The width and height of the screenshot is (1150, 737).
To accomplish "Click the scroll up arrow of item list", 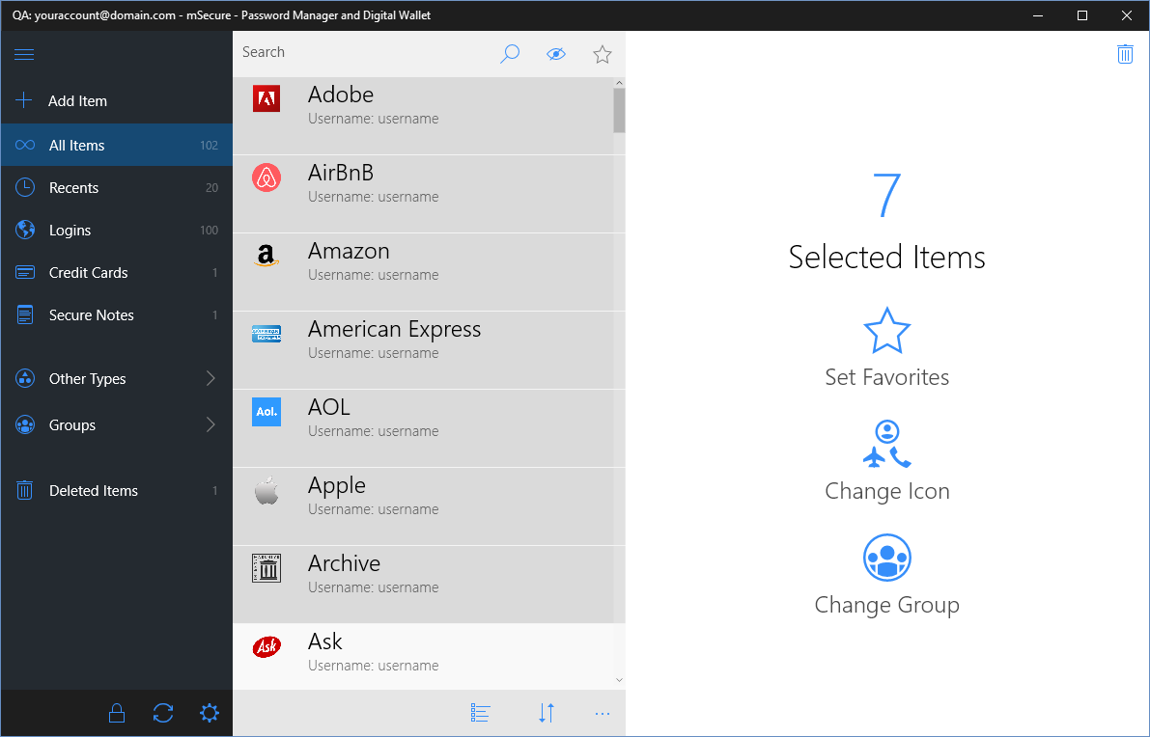I will pyautogui.click(x=619, y=83).
